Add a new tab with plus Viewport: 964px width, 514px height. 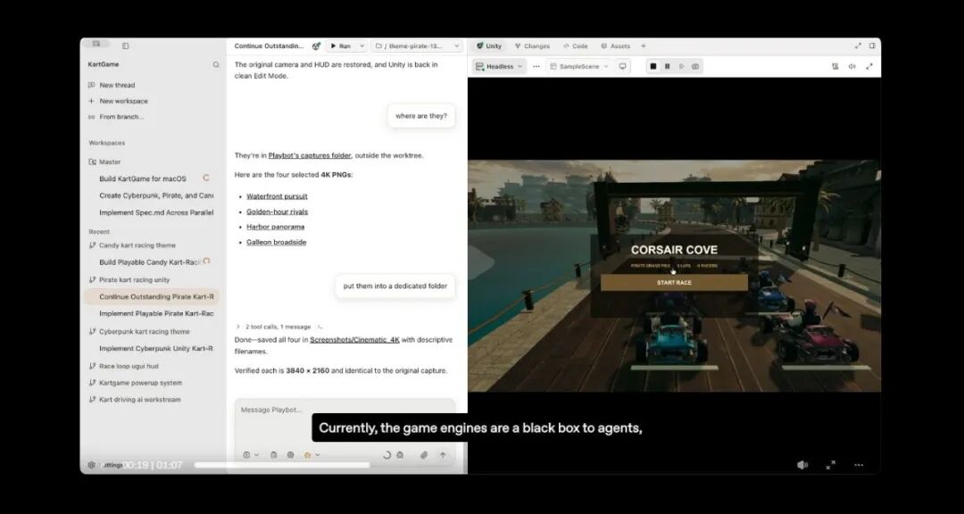coord(644,46)
